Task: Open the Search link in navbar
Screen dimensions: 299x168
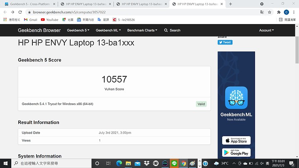Action: (x=172, y=30)
